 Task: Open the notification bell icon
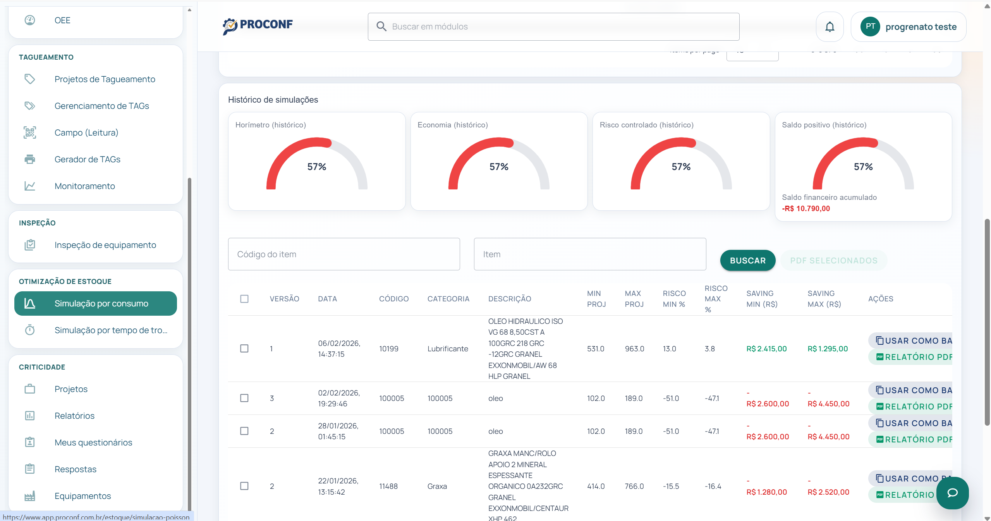click(829, 26)
